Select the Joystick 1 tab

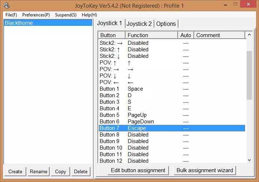click(x=109, y=23)
